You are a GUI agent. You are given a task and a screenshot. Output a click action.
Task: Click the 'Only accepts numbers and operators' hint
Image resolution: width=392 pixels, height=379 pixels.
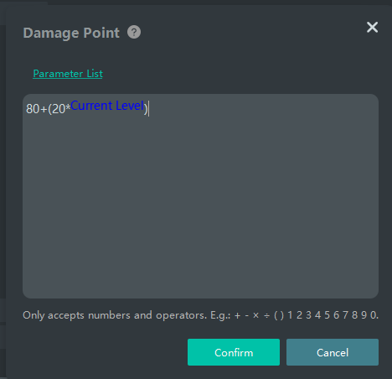[115, 315]
